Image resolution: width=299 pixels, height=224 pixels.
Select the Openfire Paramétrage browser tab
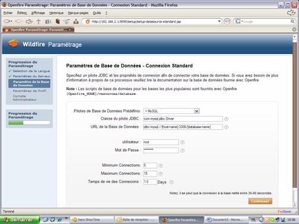coord(37,30)
